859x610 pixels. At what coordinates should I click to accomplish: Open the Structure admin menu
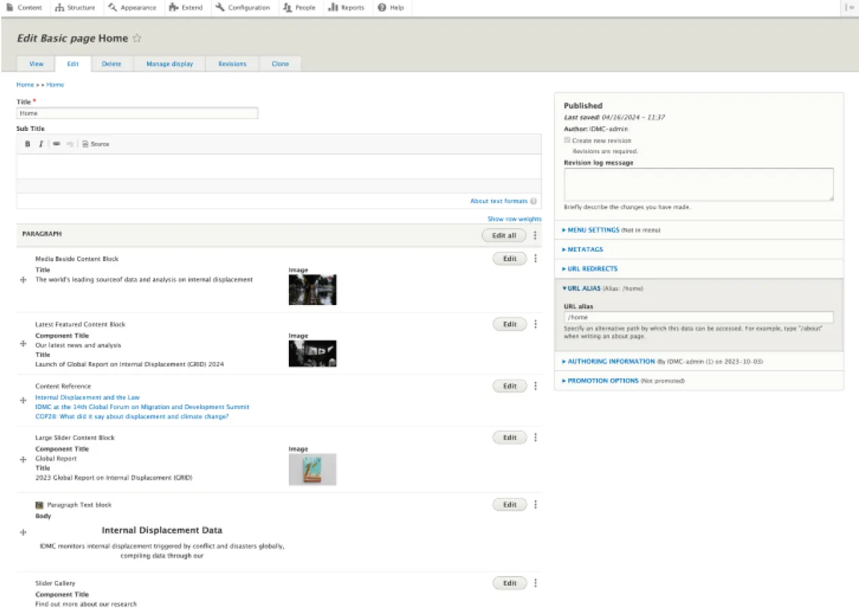click(x=76, y=8)
